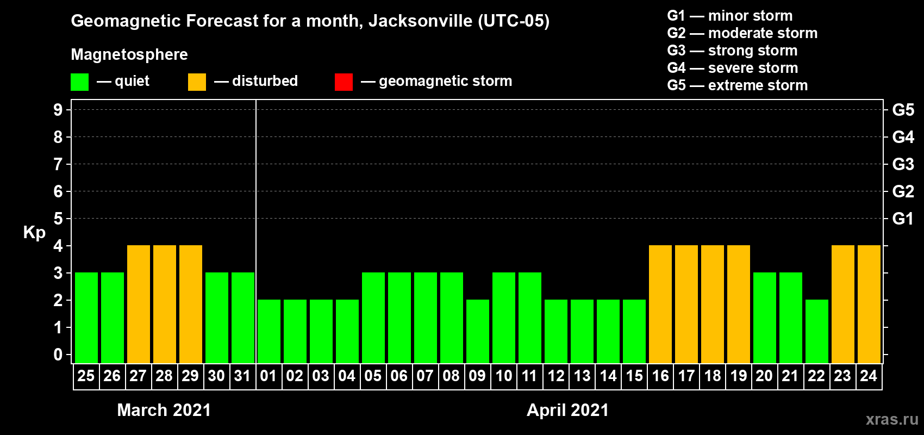Click the Kp axis label
Image resolution: width=924 pixels, height=435 pixels.
coord(34,233)
